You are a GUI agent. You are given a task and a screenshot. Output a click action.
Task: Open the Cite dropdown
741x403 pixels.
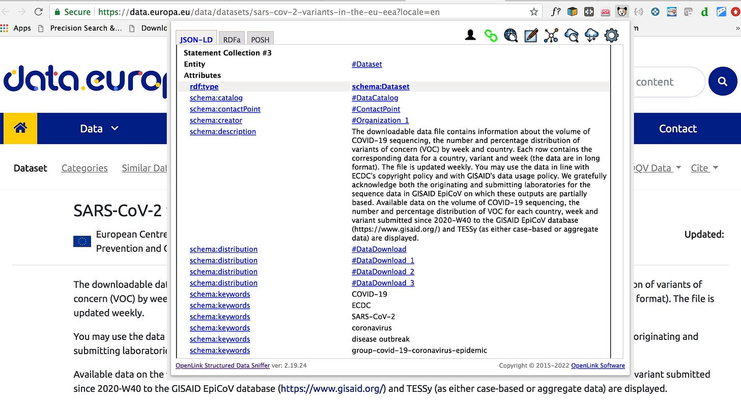pos(704,168)
